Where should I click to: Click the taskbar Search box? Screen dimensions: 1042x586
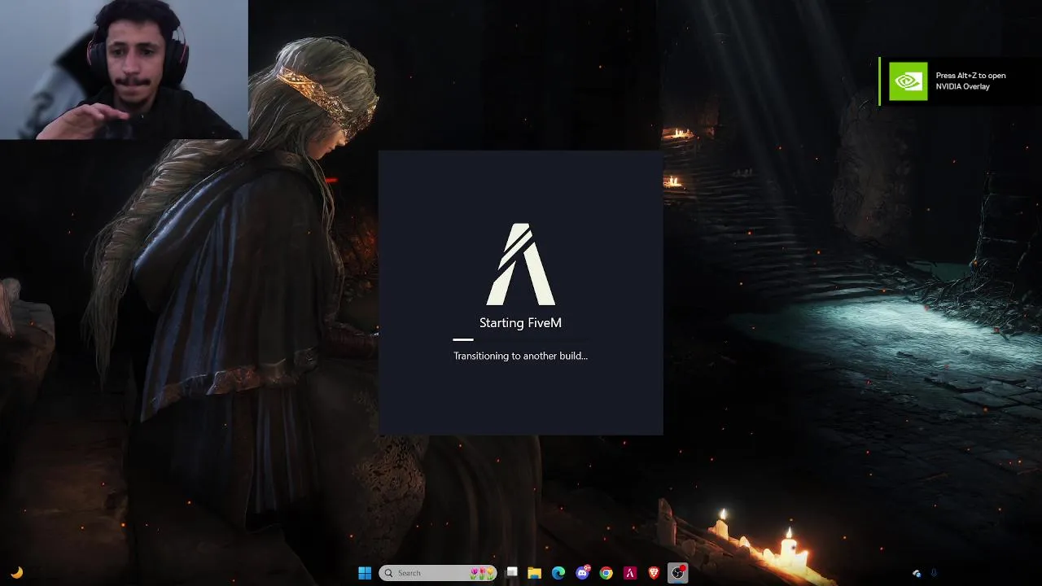click(438, 573)
